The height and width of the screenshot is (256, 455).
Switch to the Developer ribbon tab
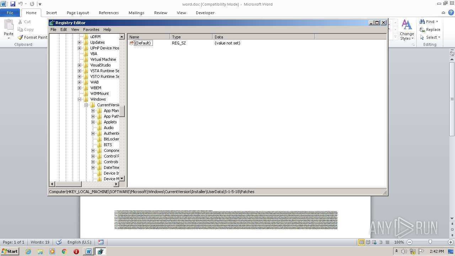coord(205,13)
